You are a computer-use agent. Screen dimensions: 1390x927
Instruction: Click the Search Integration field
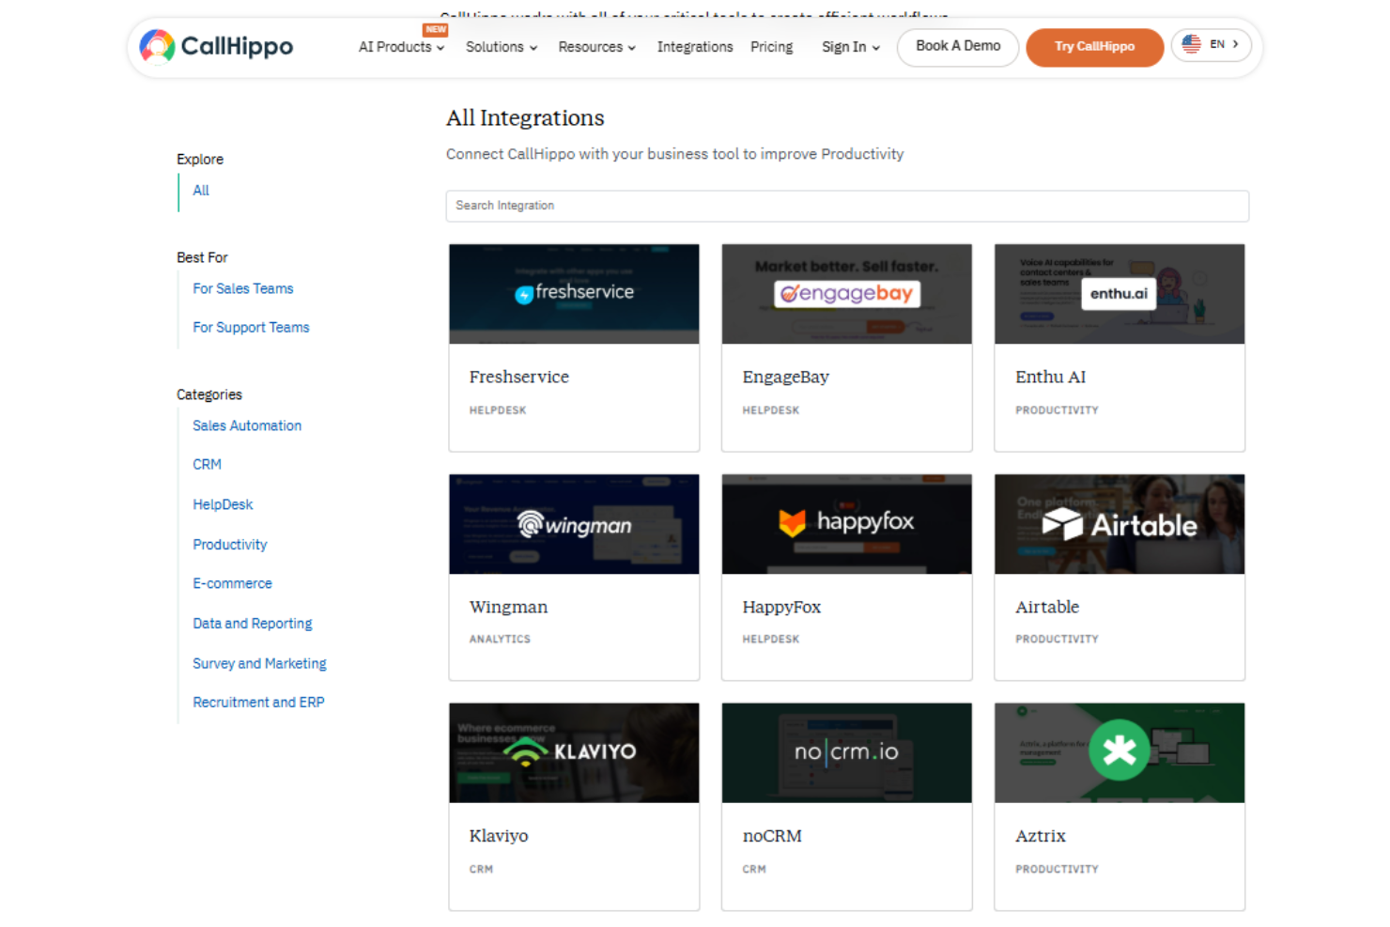[x=846, y=206]
